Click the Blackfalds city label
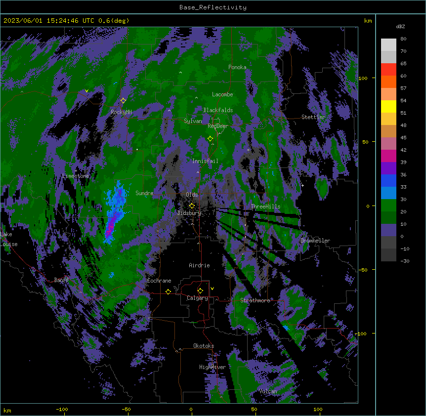Image resolution: width=426 pixels, height=416 pixels. 218,110
